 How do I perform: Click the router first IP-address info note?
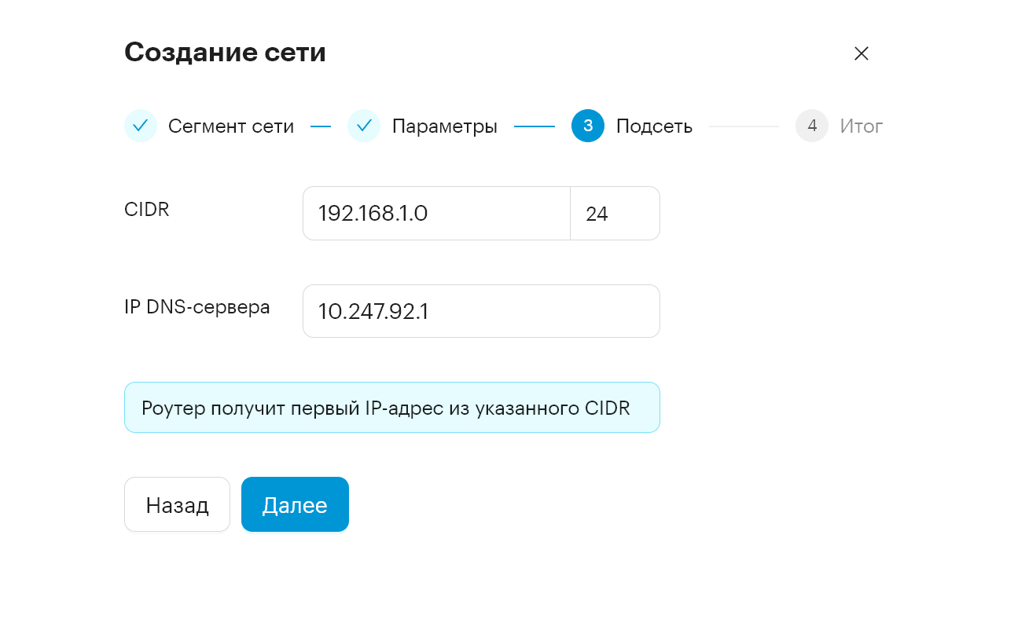coord(391,408)
